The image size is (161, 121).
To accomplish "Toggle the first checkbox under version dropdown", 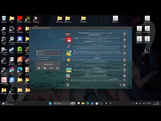I will pos(37,57).
